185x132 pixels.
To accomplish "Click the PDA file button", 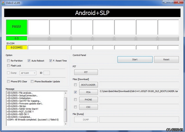I will 88,92.
